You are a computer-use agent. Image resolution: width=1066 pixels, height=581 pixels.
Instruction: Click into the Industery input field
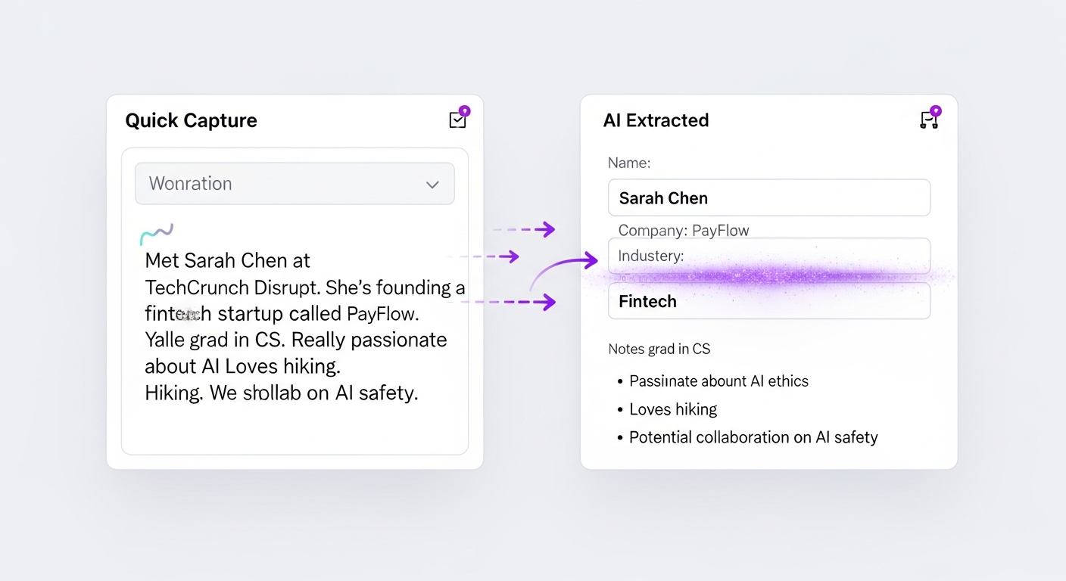pos(768,256)
